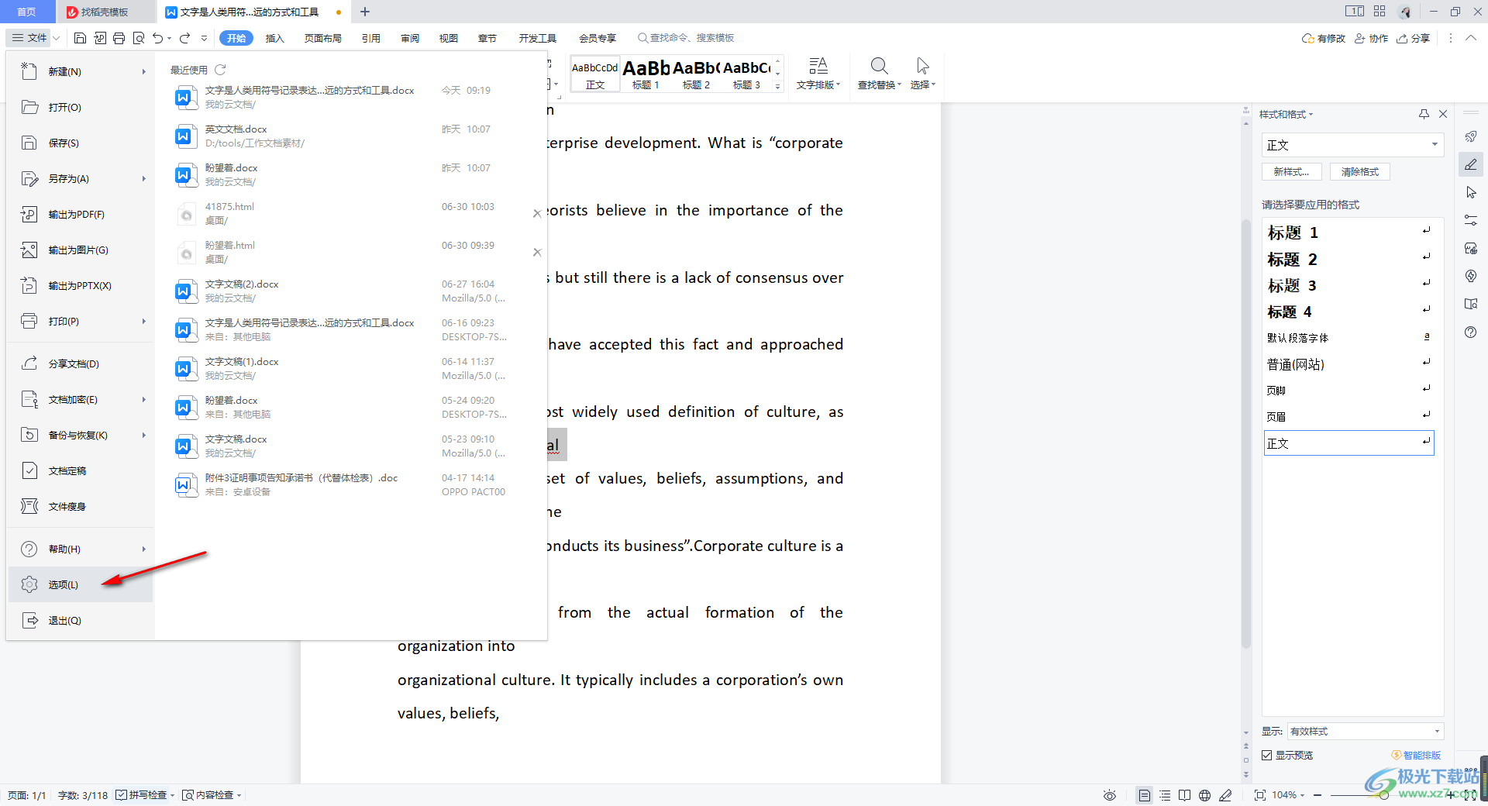The width and height of the screenshot is (1488, 806).
Task: Open the 显示 有效样式 dropdown
Action: point(1437,731)
